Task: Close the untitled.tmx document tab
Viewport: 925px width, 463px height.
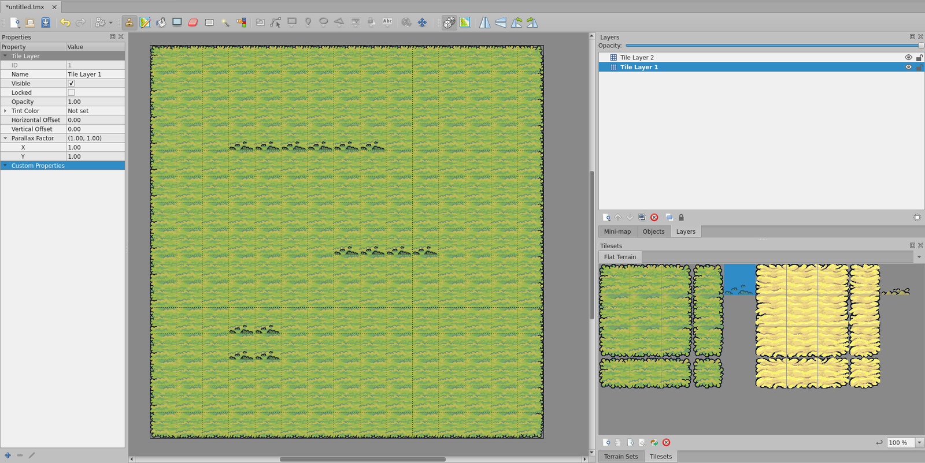Action: coord(54,7)
